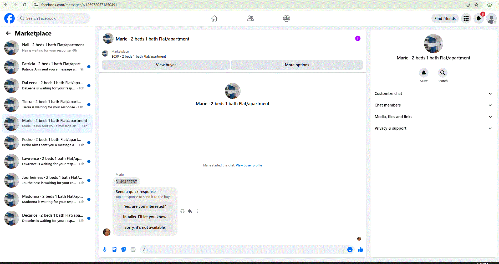Click the back arrow beside Marketplace

8,33
